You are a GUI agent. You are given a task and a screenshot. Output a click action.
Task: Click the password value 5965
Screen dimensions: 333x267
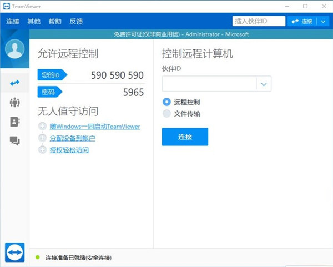[x=133, y=92]
